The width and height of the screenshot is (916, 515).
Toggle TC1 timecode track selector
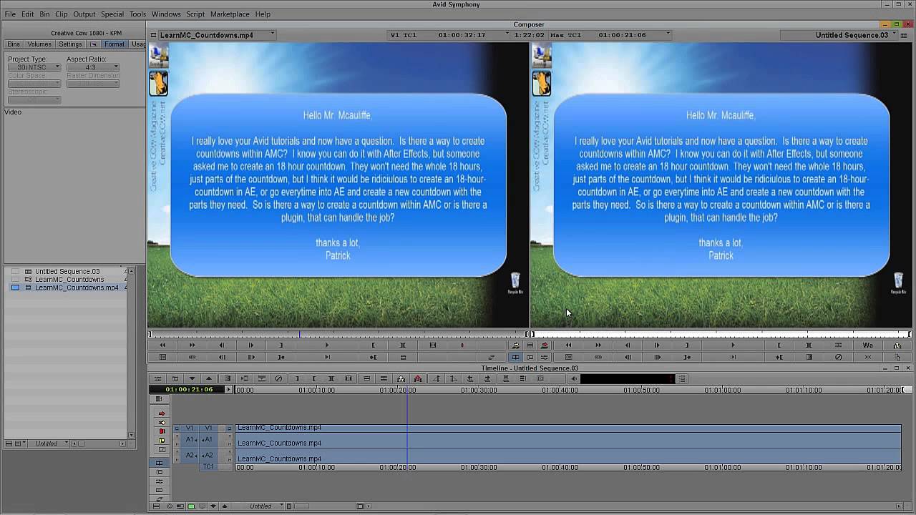pyautogui.click(x=208, y=466)
